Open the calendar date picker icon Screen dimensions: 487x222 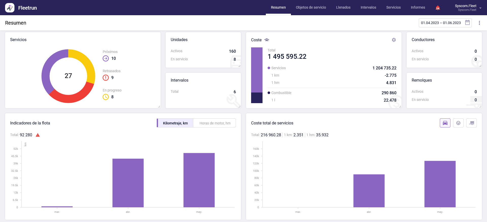click(467, 23)
